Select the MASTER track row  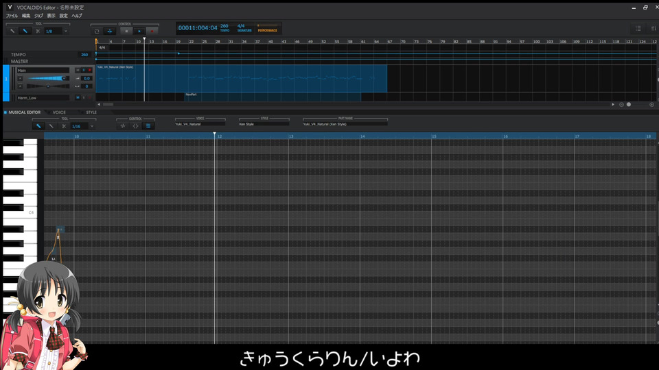[x=48, y=61]
